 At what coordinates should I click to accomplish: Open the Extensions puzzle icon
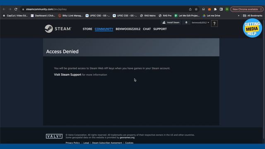coord(215,9)
